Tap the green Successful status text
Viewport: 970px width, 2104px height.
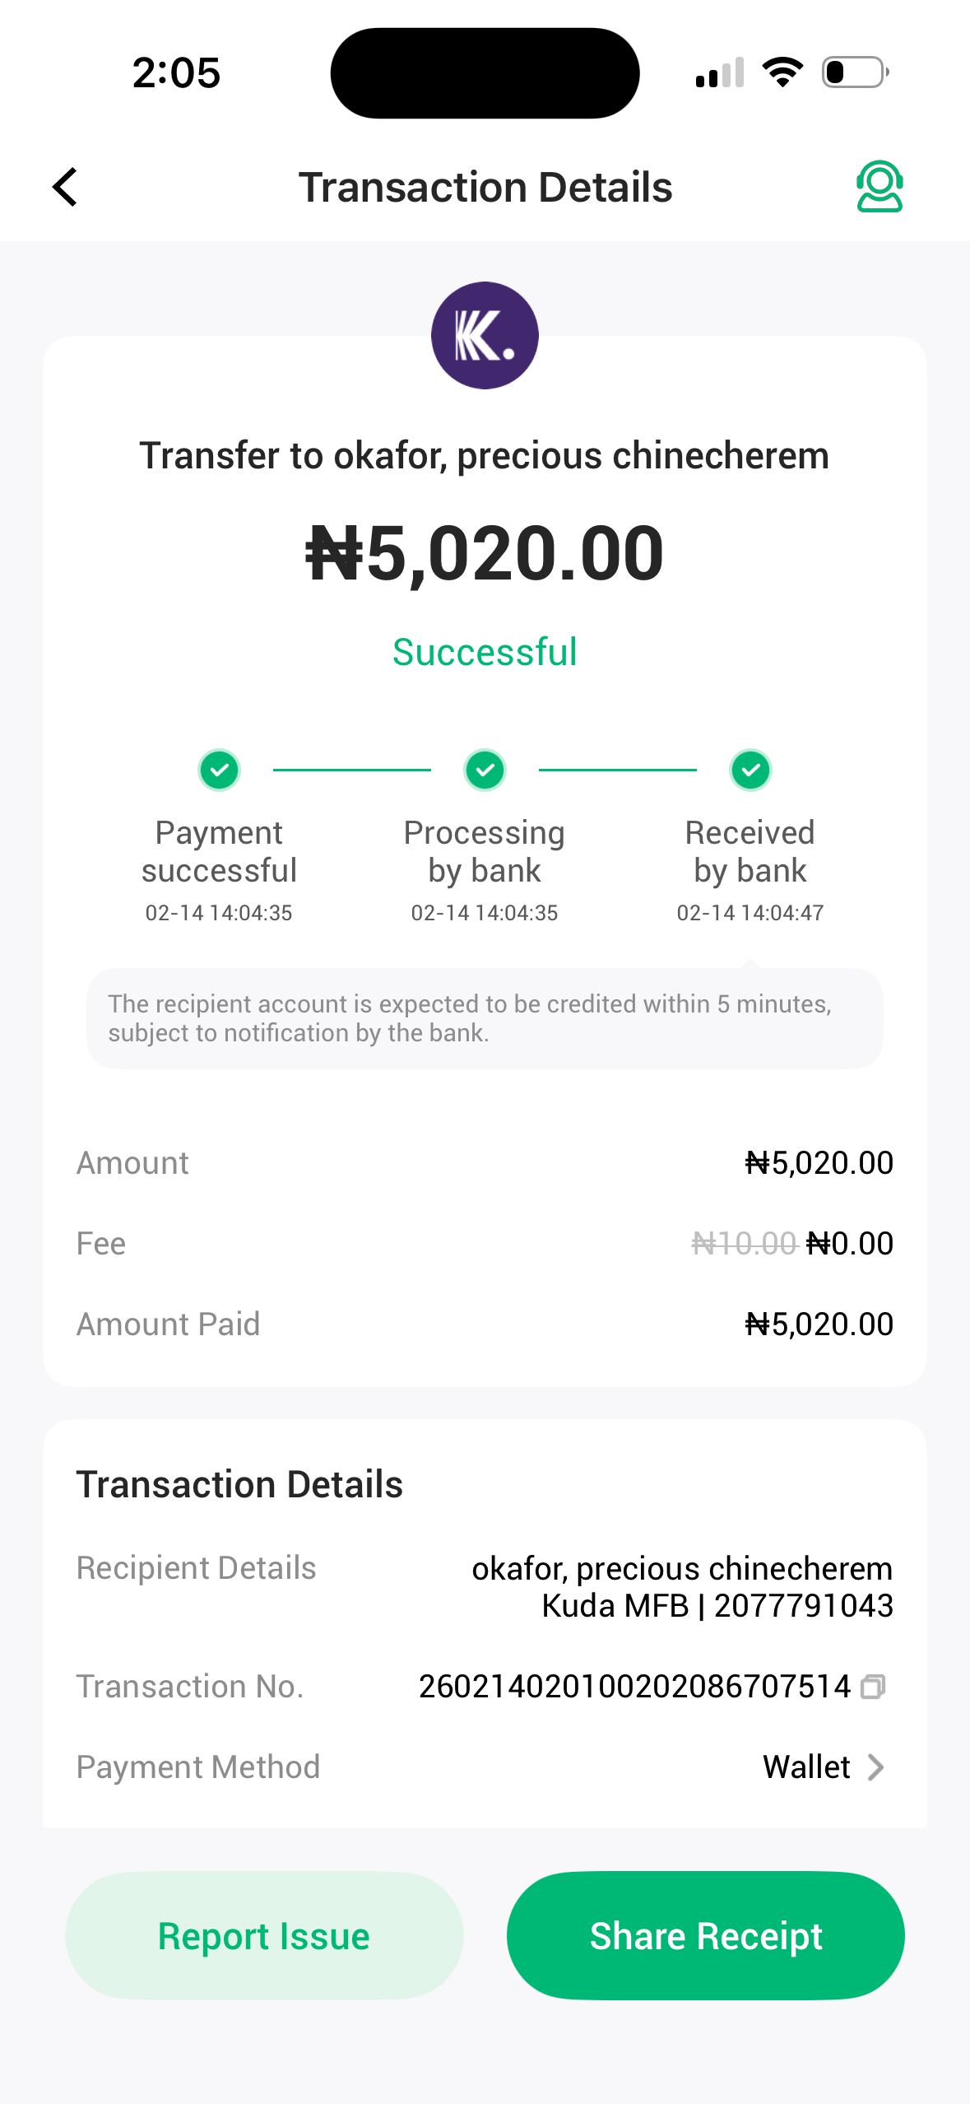click(x=485, y=652)
